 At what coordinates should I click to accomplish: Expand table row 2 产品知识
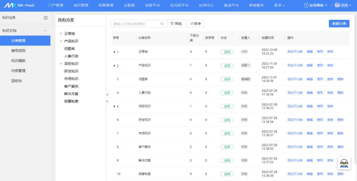[x=114, y=66]
